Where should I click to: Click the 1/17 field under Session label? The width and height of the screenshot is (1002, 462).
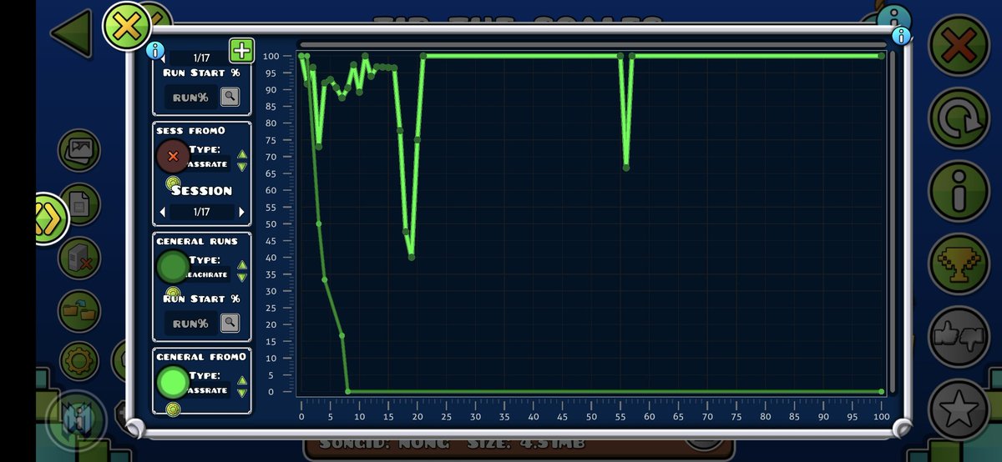(202, 212)
